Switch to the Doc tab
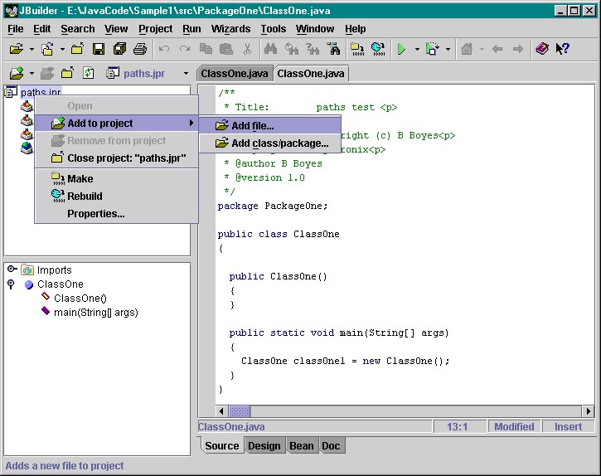601x476 pixels. click(331, 446)
